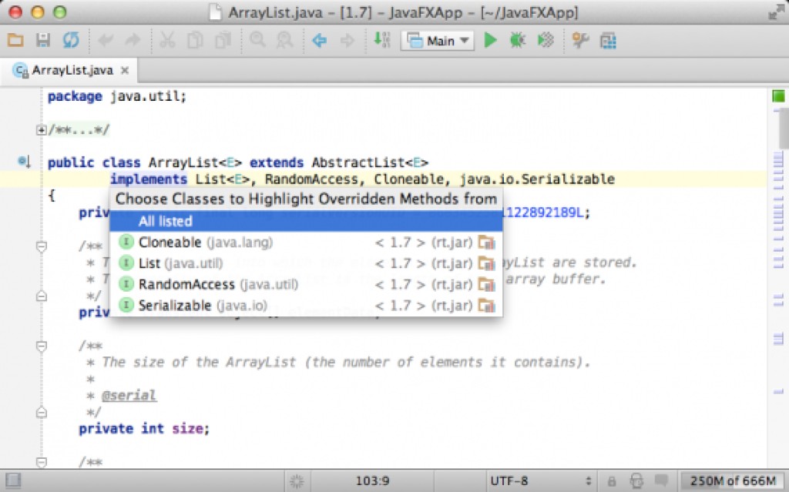Open Project Structure icon

click(x=608, y=41)
